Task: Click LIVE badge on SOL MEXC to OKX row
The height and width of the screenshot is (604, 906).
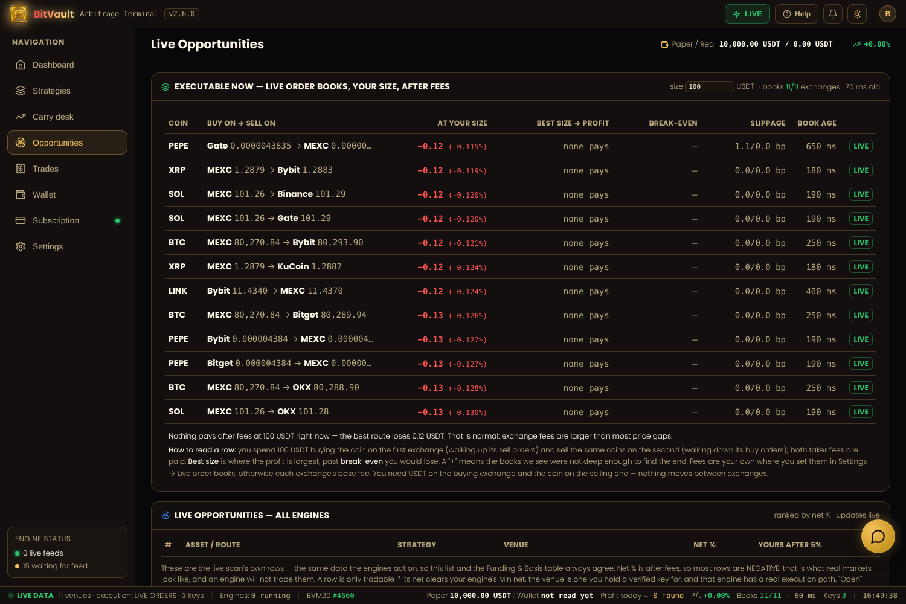Action: [861, 412]
